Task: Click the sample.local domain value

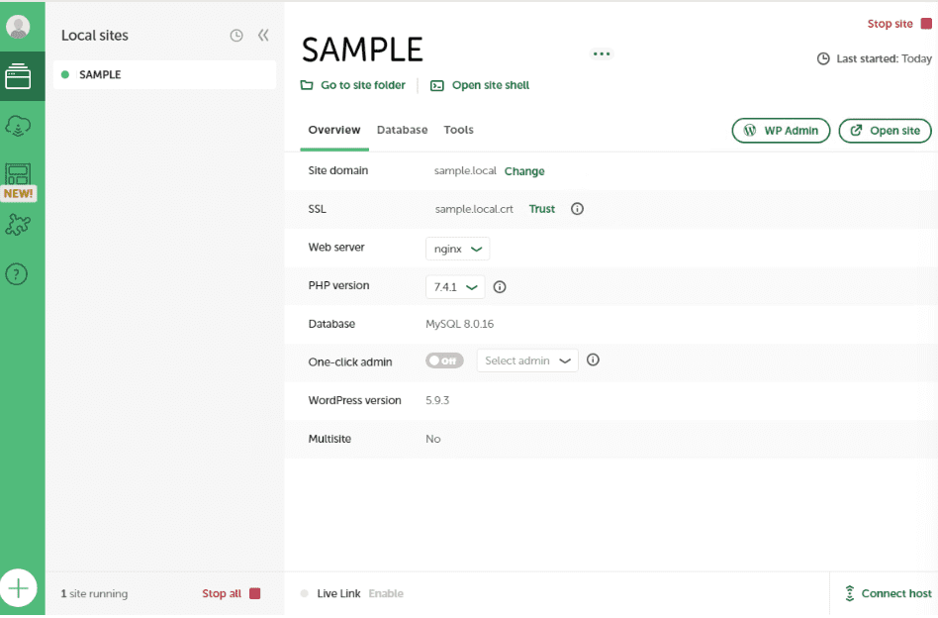Action: [x=465, y=170]
